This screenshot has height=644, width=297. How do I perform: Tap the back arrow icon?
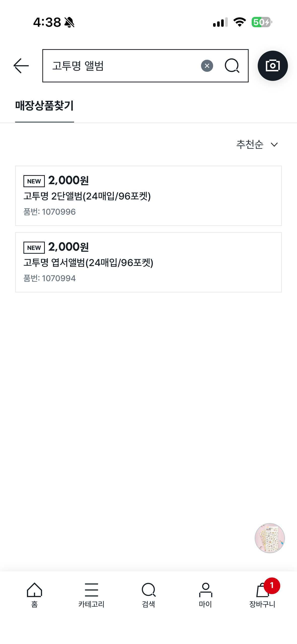click(21, 66)
